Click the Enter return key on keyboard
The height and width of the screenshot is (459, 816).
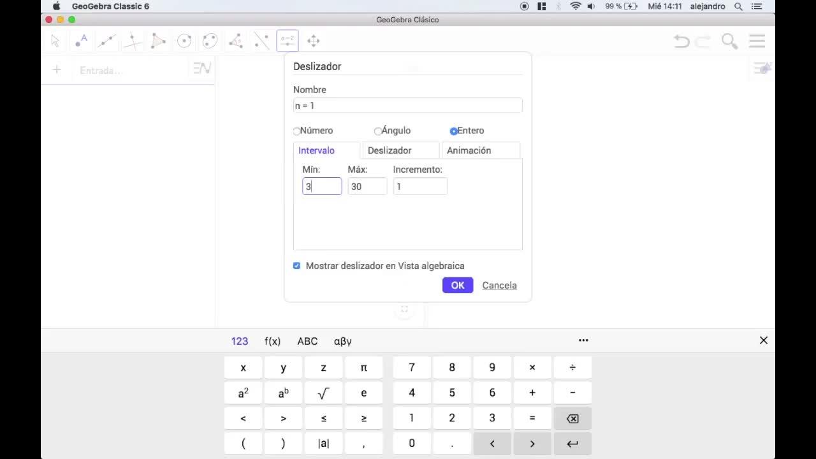click(x=572, y=444)
